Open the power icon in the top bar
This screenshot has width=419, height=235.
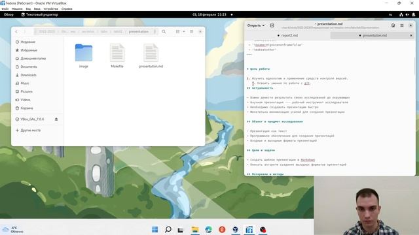(x=414, y=14)
